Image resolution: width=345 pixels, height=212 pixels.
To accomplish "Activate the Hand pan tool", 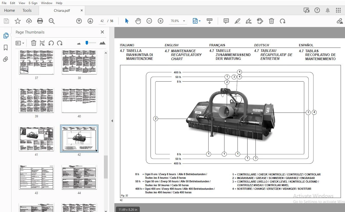I will [138, 21].
